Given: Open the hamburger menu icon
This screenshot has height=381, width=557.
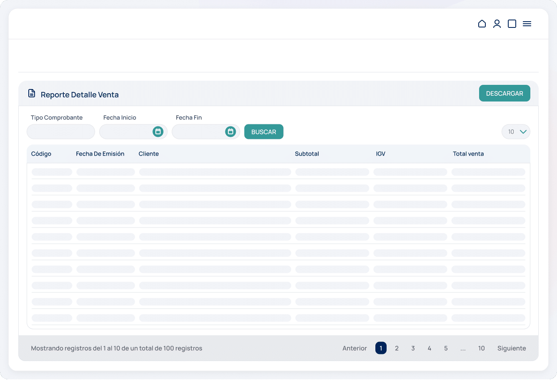Looking at the screenshot, I should click(x=527, y=24).
